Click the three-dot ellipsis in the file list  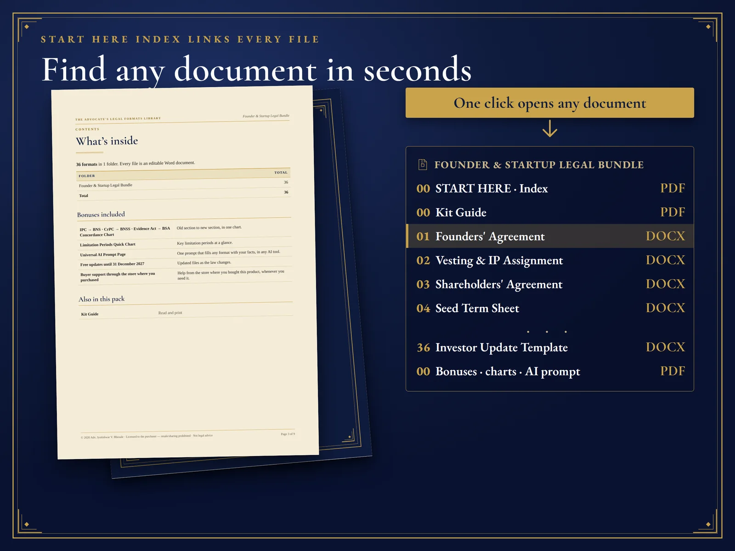coord(547,332)
